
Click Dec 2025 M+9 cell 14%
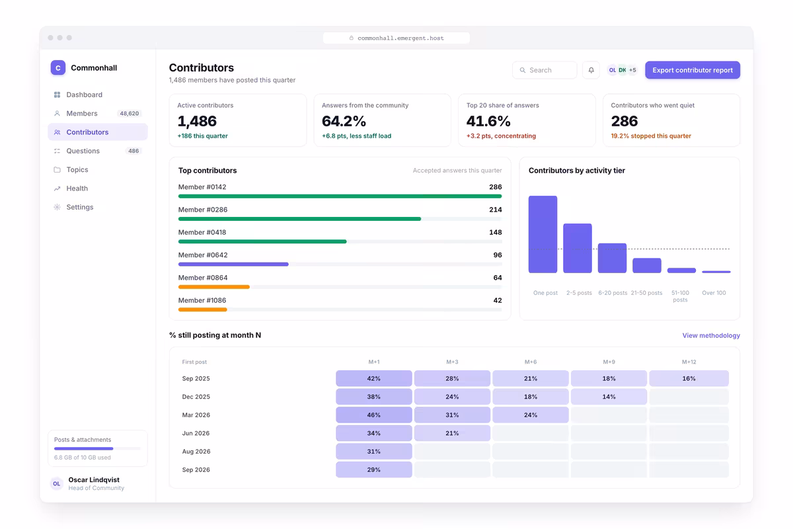coord(609,397)
